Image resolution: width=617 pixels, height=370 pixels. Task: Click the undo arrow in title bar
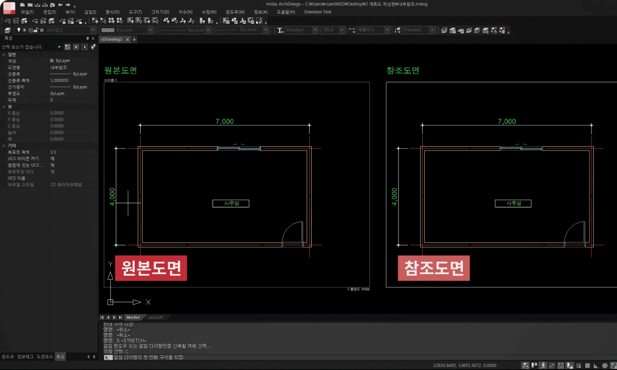tap(60, 5)
